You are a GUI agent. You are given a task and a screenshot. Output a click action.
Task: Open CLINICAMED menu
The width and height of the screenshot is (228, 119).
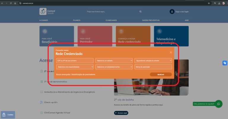[x=111, y=20]
